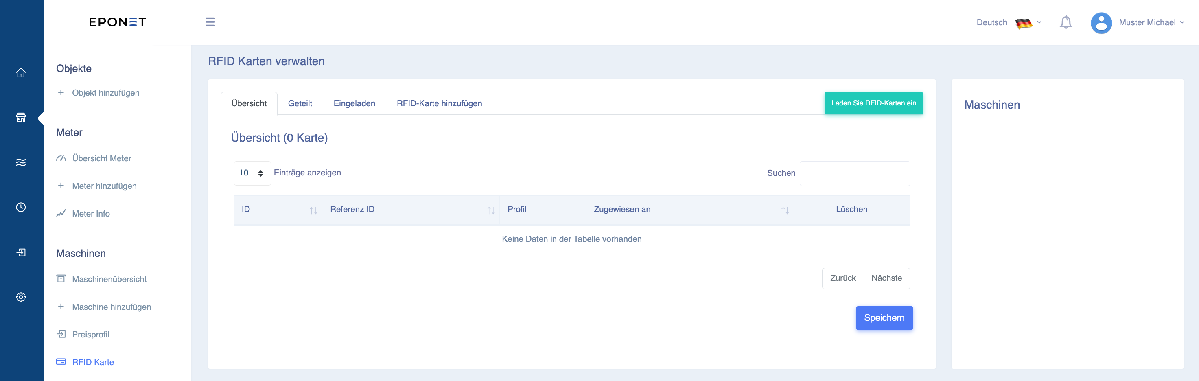
Task: Open the notification bell
Action: 1066,22
